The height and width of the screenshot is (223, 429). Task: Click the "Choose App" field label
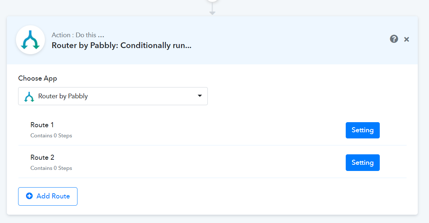click(x=38, y=78)
